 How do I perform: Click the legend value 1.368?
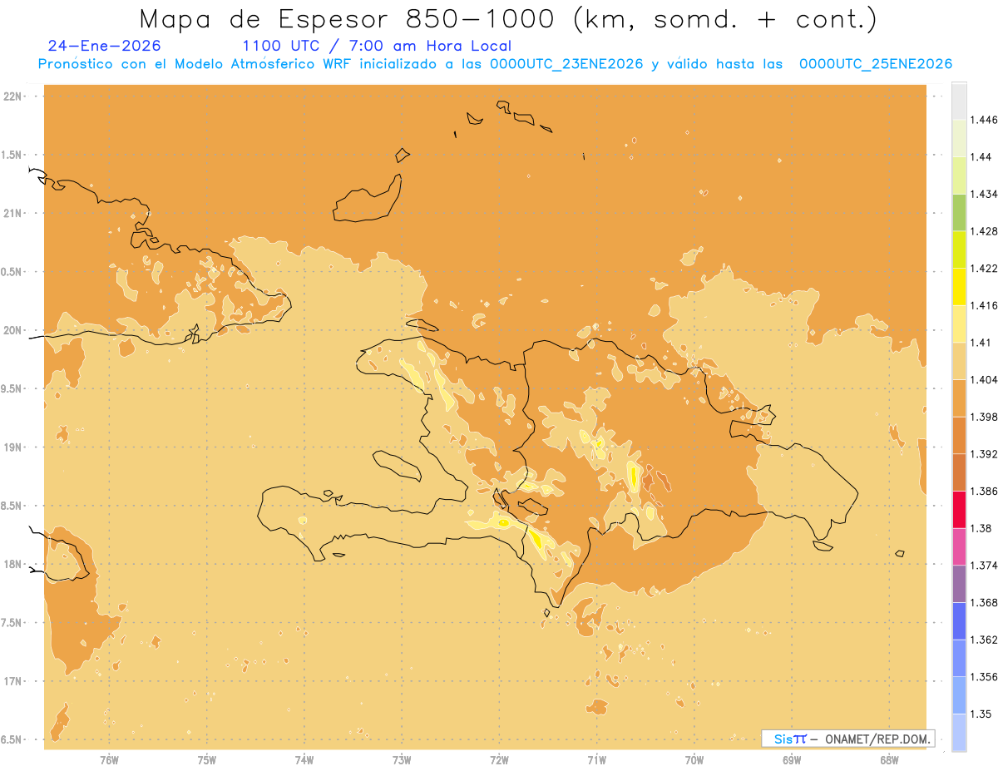[x=983, y=602]
